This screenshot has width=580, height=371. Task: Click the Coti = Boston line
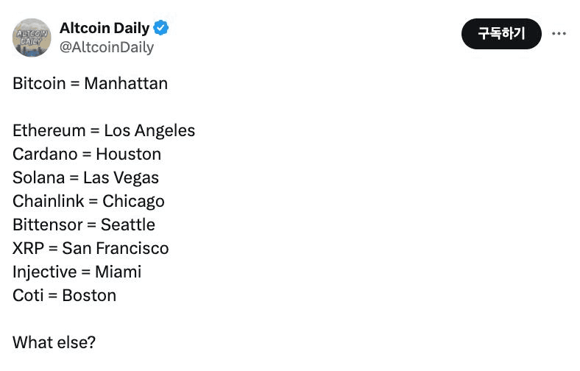[x=64, y=295]
